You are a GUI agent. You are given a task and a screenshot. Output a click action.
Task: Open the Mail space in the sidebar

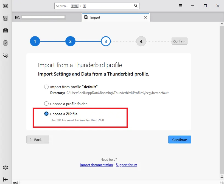click(x=5, y=6)
